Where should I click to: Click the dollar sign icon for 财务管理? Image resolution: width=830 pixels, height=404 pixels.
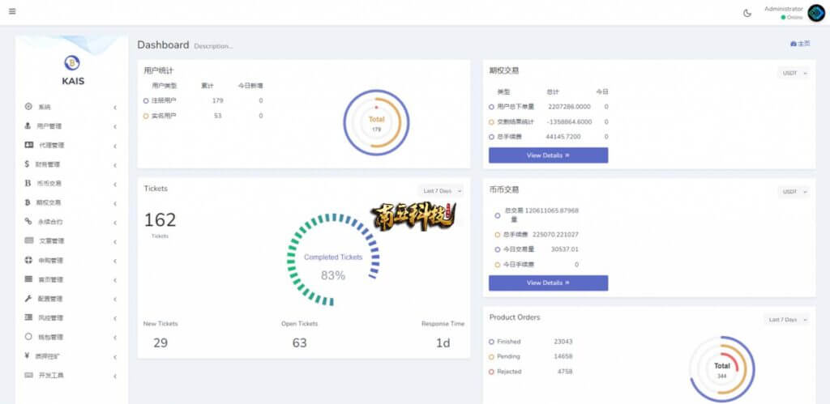27,164
